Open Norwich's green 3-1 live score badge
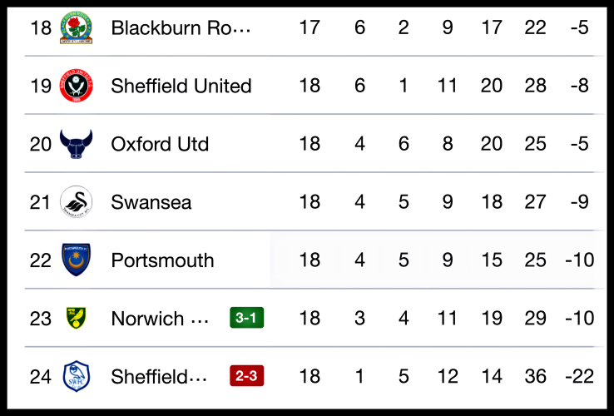The height and width of the screenshot is (416, 614). coord(247,318)
